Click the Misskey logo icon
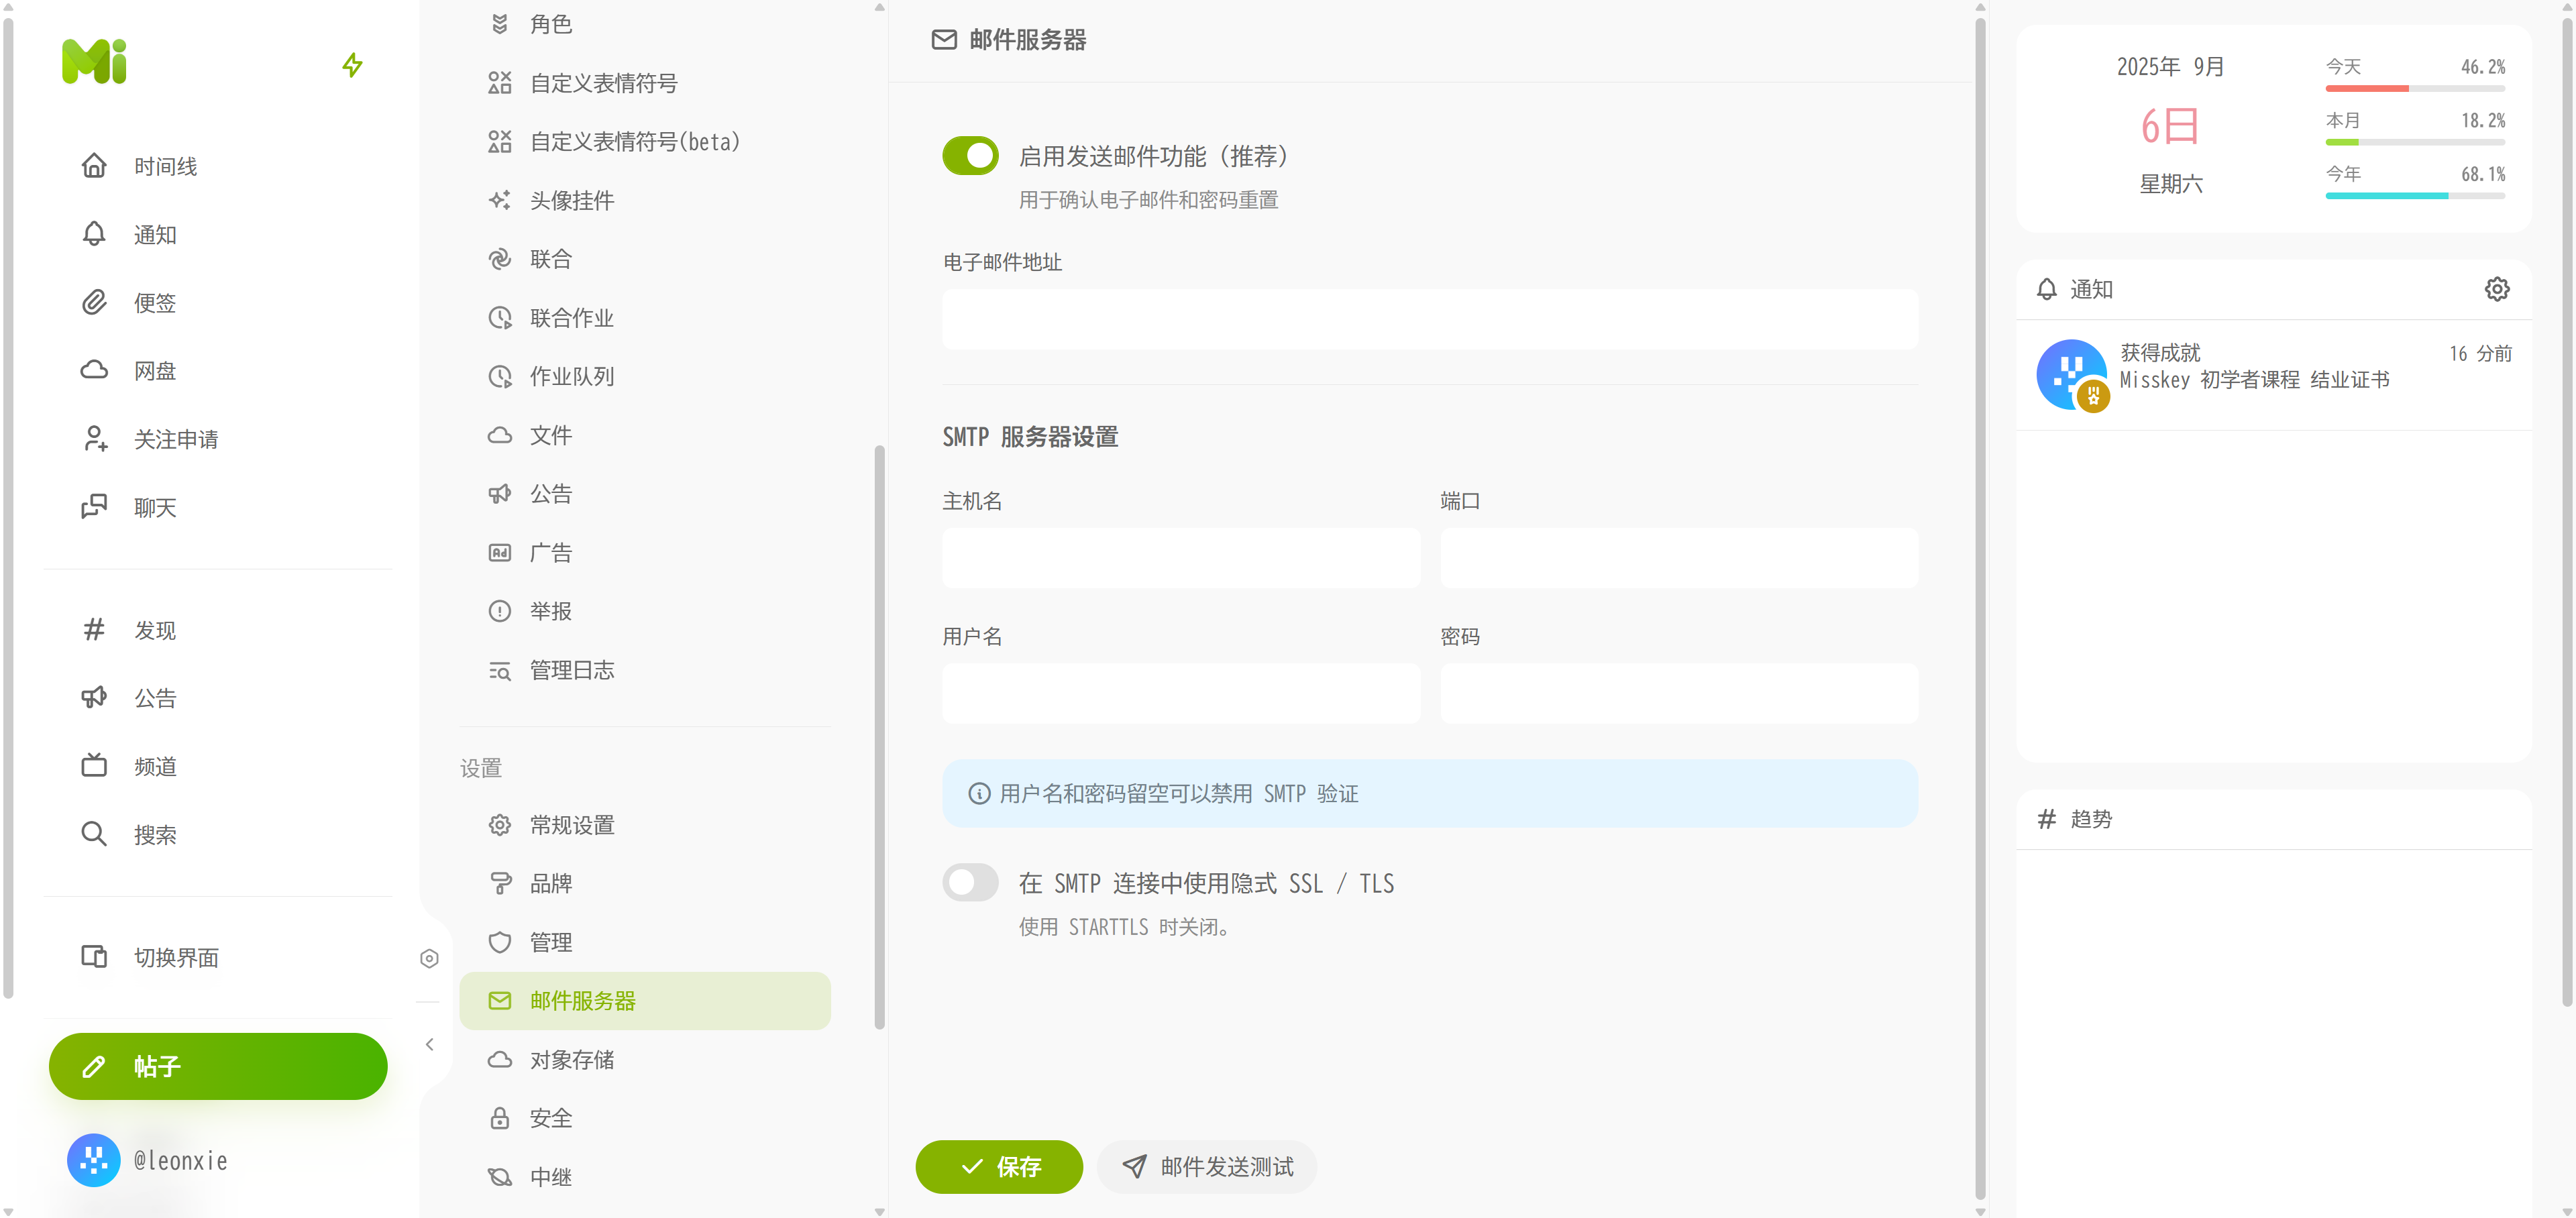Screen dimensions: 2576x1218 tap(94, 62)
